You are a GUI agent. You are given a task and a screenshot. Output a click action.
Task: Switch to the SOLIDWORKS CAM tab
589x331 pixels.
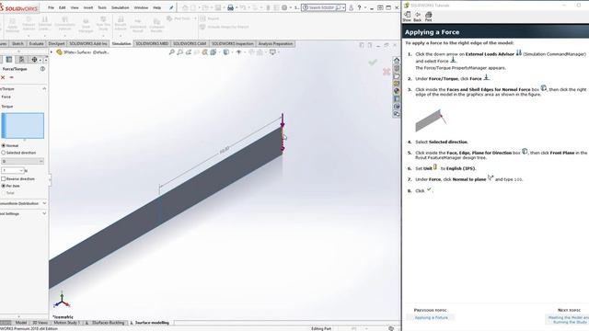[x=190, y=44]
